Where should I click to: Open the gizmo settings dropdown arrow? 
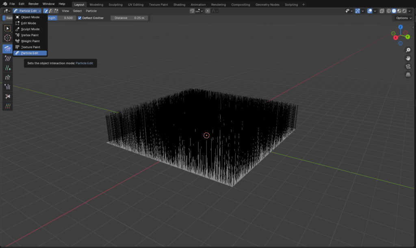click(x=363, y=11)
